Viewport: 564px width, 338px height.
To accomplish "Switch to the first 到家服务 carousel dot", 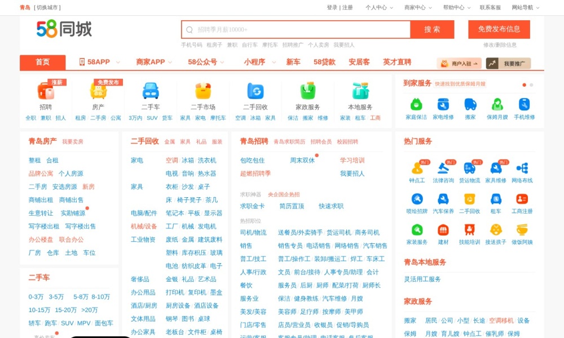I will (x=524, y=85).
